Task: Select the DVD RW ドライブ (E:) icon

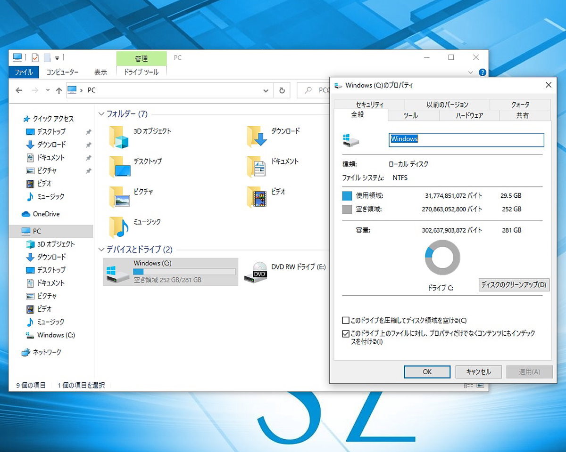Action: coord(255,272)
